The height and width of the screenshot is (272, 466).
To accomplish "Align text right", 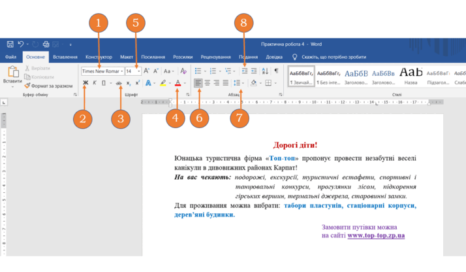I will click(x=217, y=83).
